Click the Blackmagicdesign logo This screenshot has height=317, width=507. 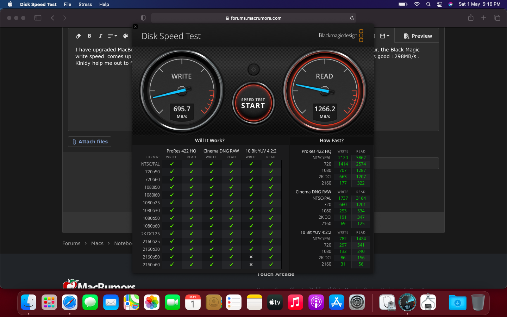click(x=341, y=35)
